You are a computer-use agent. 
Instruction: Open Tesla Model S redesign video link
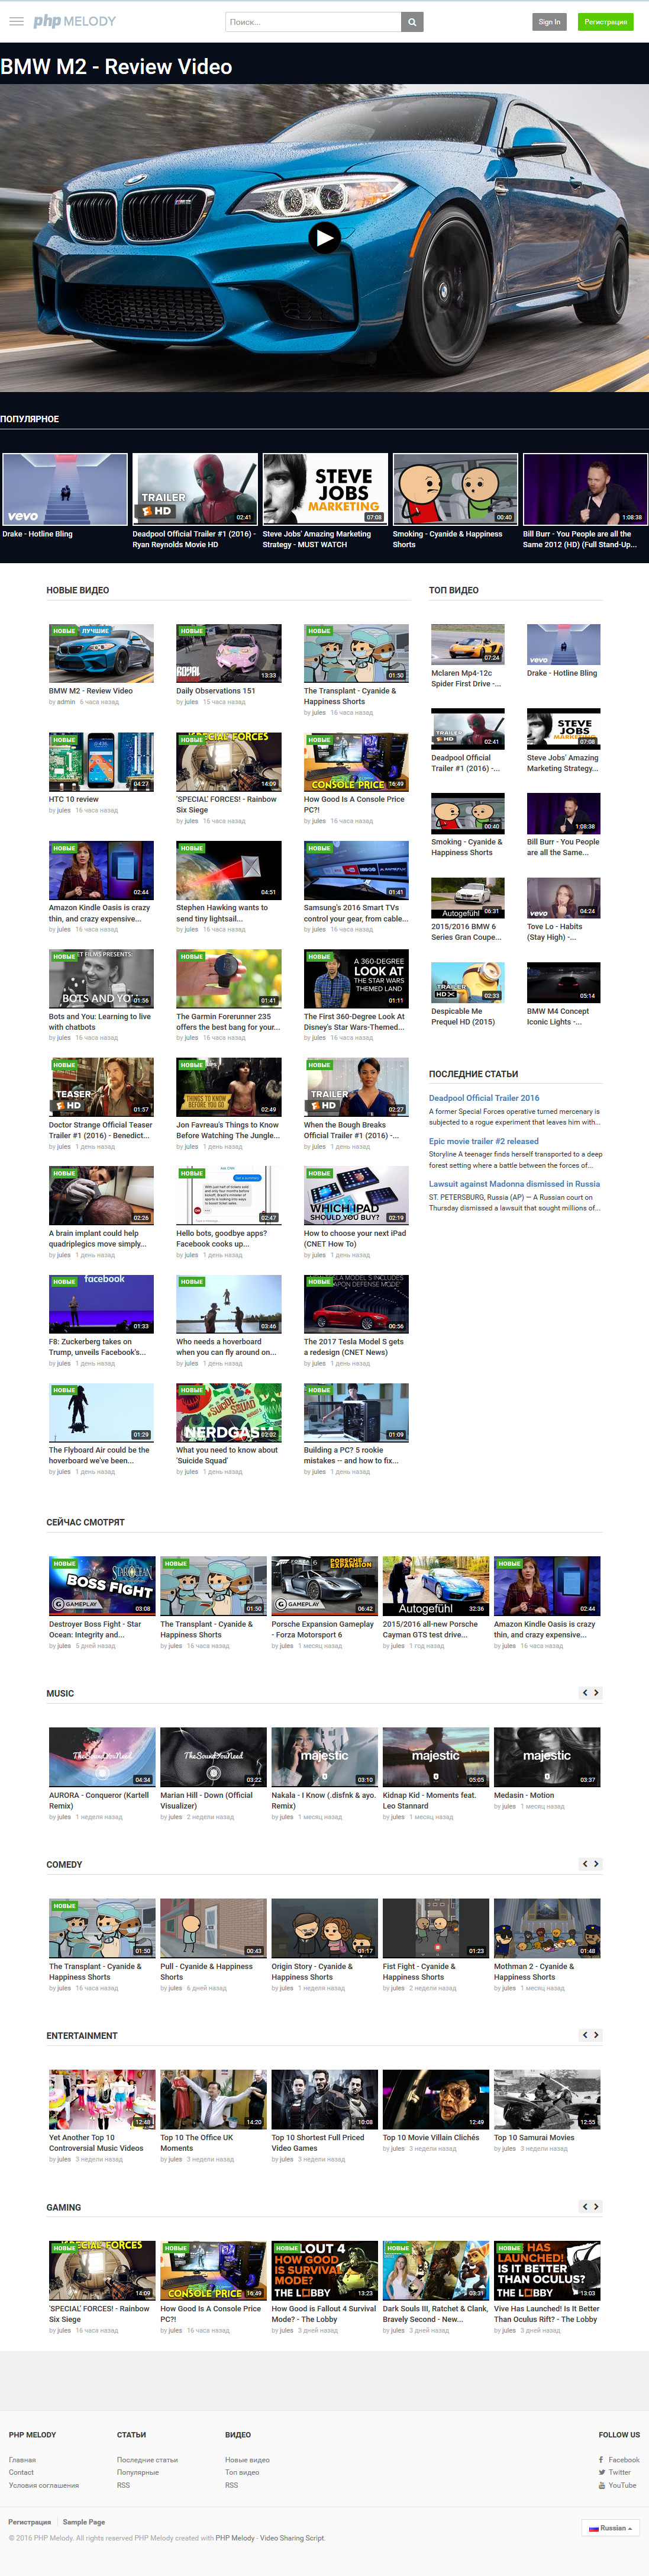tap(353, 1347)
